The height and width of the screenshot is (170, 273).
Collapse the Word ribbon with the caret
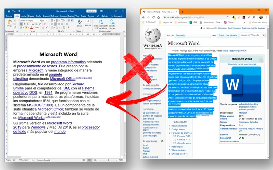tap(124, 31)
